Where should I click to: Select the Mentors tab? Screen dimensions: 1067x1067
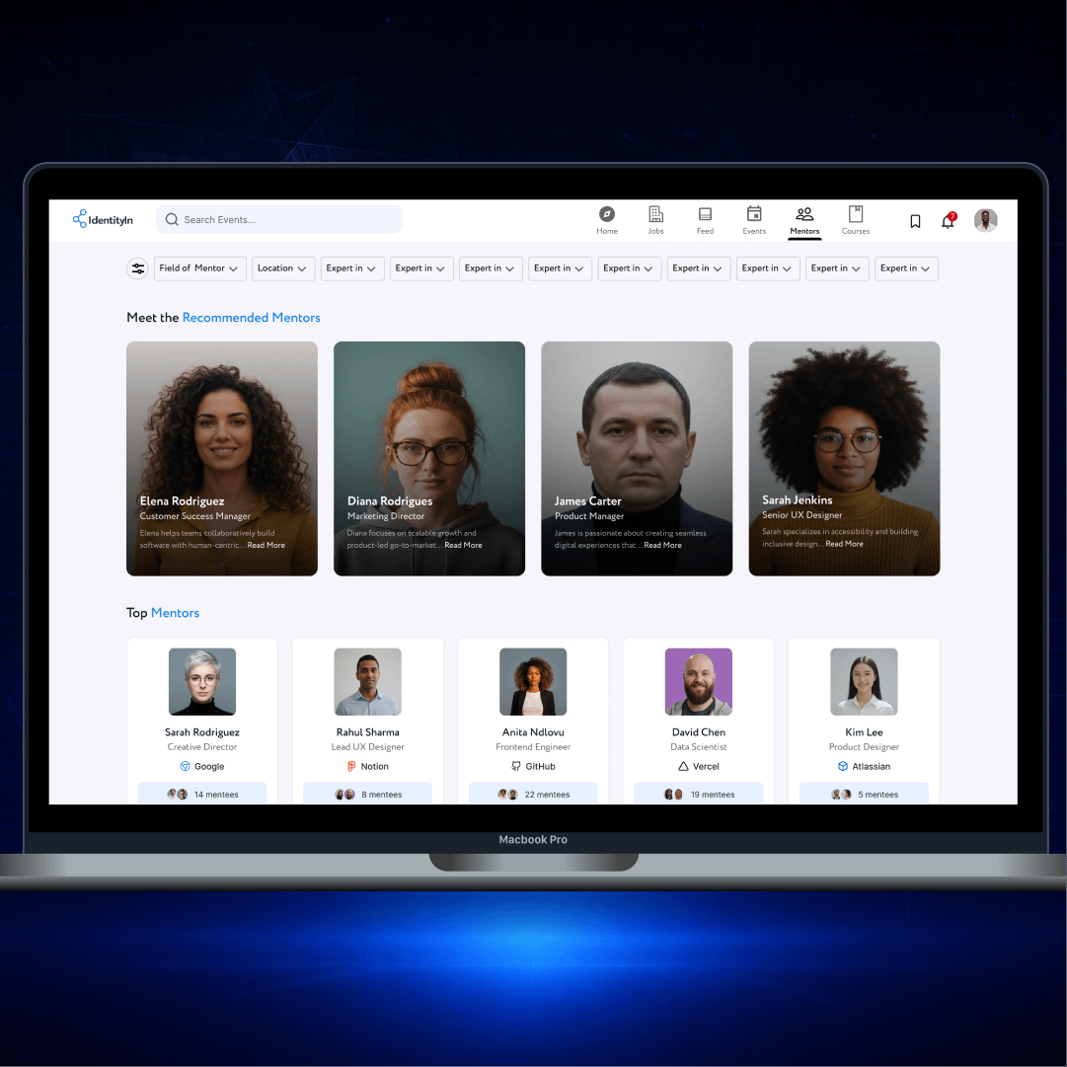[804, 221]
